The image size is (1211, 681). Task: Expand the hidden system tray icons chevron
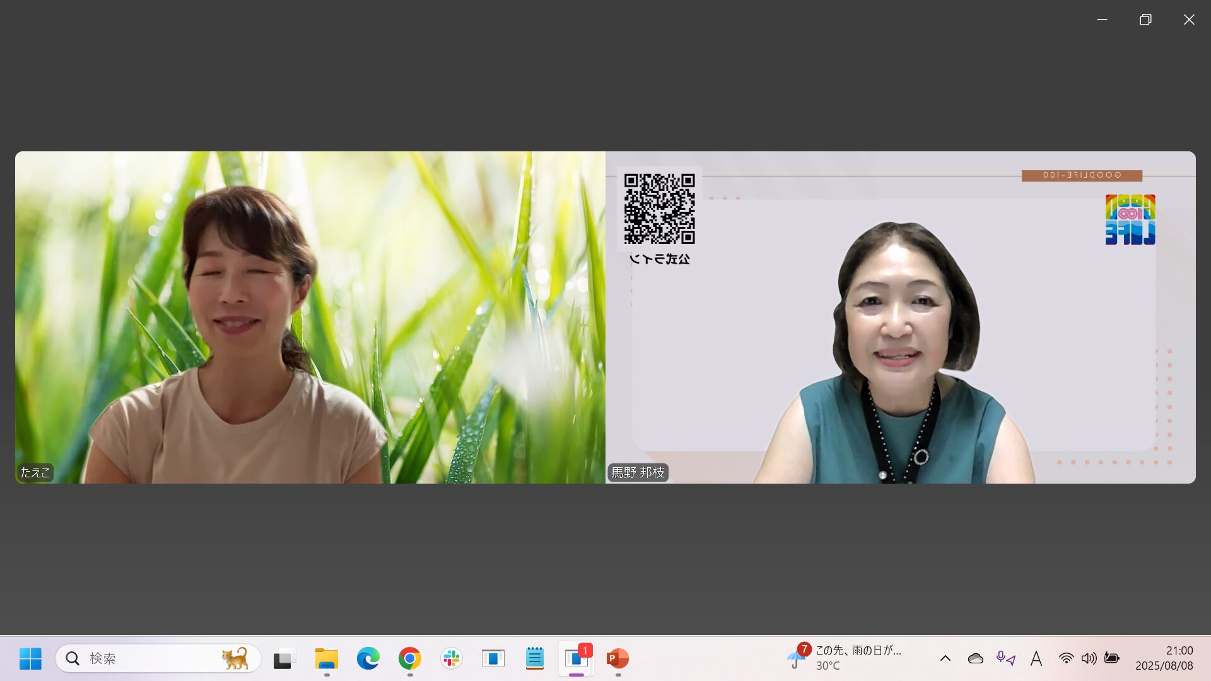coord(945,658)
